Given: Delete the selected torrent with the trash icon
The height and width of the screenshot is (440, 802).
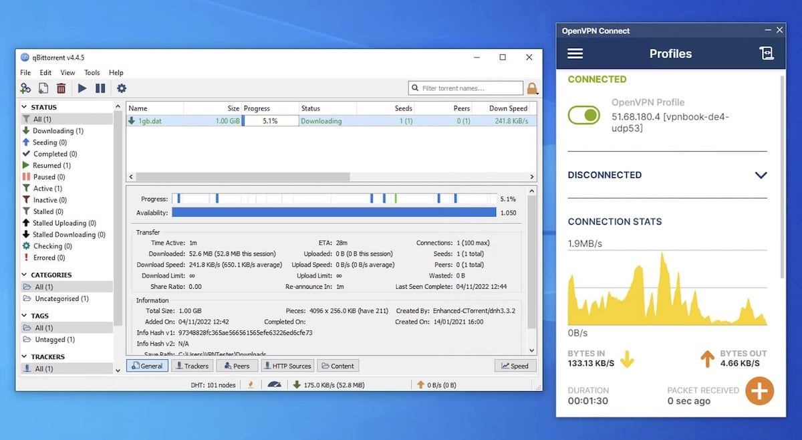Looking at the screenshot, I should pyautogui.click(x=60, y=88).
